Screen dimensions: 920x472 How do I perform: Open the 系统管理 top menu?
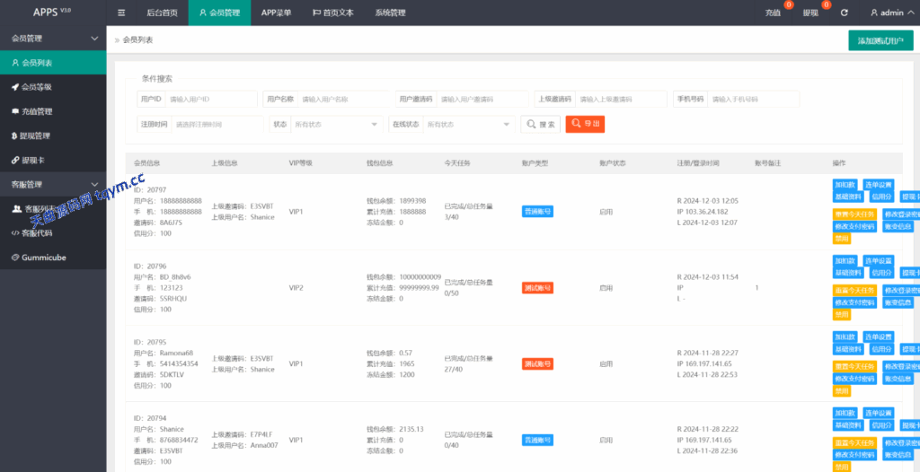[x=390, y=13]
